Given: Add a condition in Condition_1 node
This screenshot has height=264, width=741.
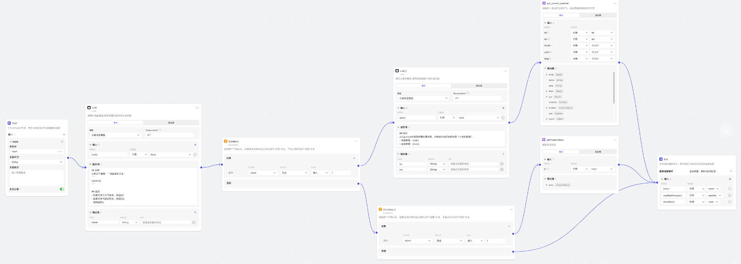Looking at the screenshot, I should point(509,226).
